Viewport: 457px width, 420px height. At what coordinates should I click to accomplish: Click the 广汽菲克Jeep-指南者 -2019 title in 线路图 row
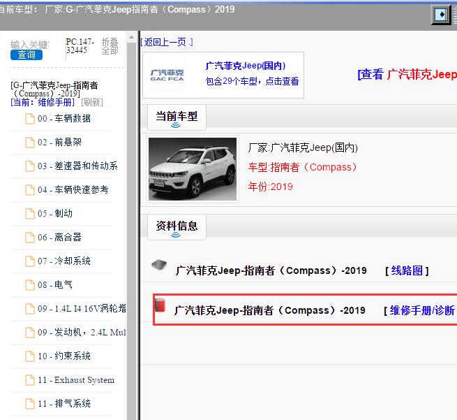[271, 270]
